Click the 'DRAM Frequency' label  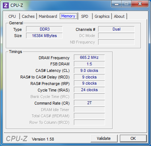(54, 58)
